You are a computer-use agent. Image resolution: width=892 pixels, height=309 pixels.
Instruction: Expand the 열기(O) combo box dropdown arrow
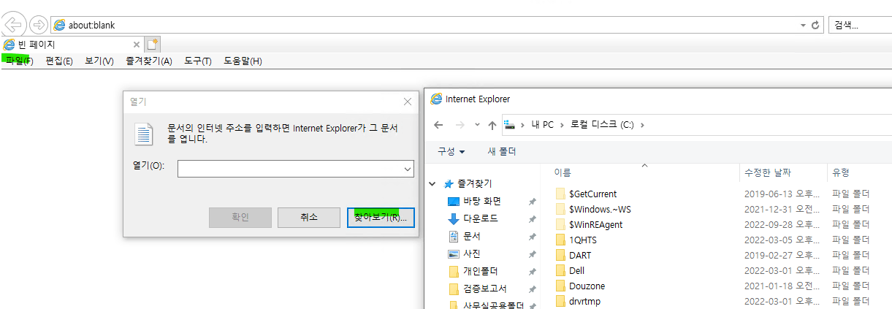[408, 169]
